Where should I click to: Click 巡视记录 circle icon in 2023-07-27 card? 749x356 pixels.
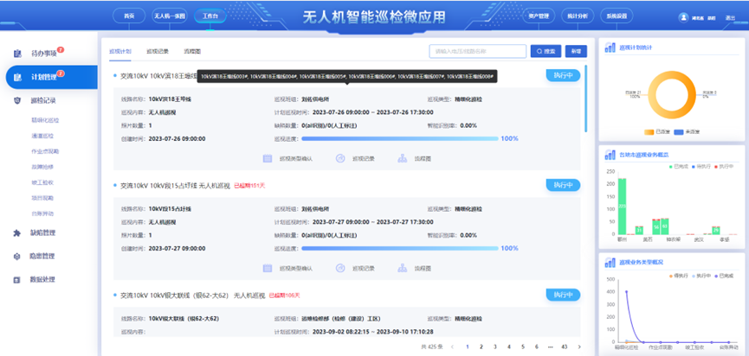coord(340,268)
